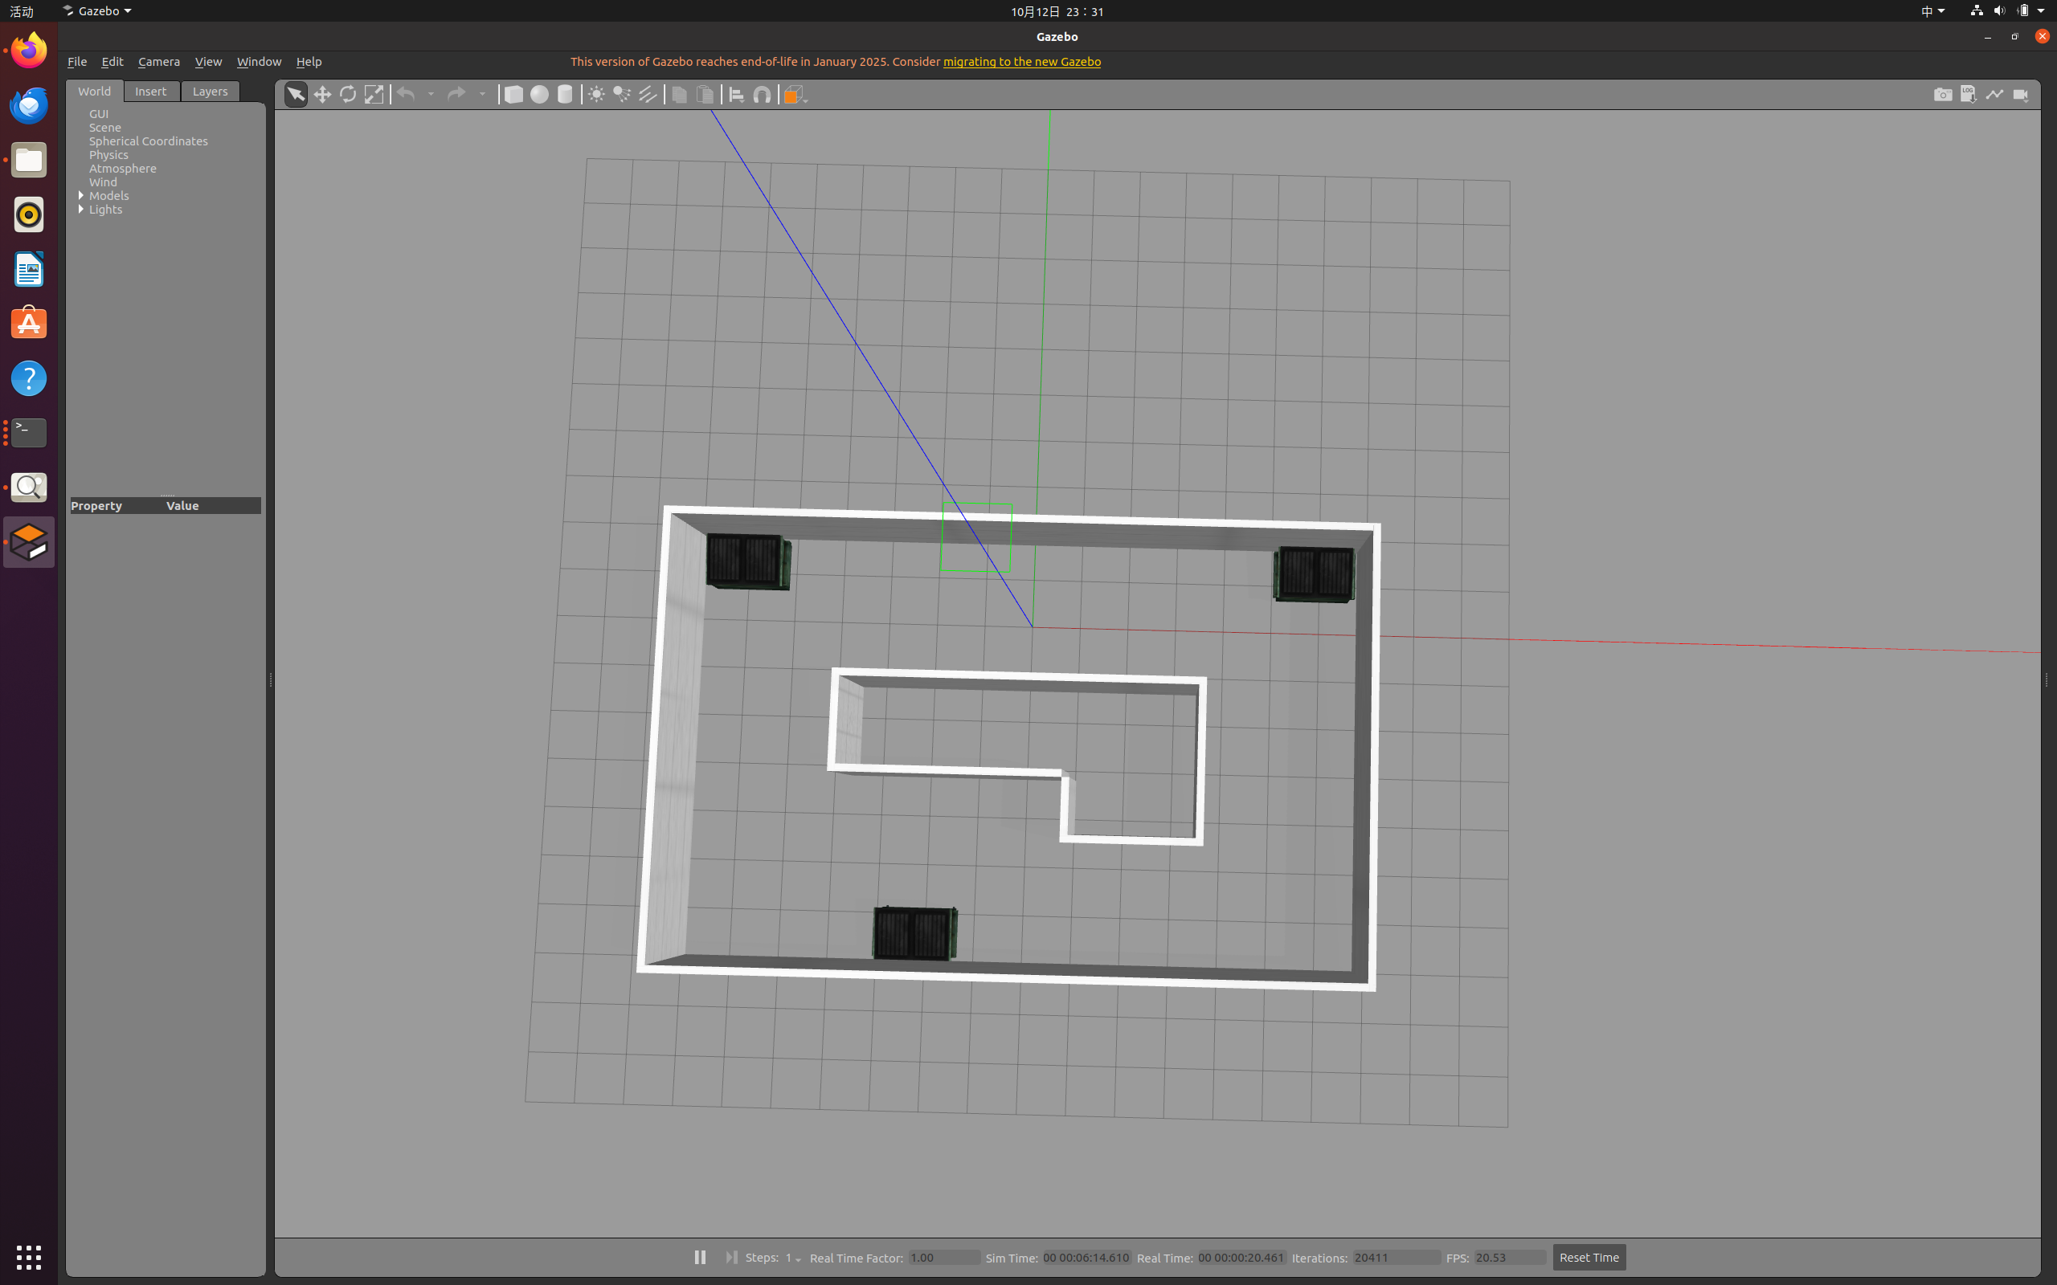The width and height of the screenshot is (2057, 1285).
Task: Expand the Models tree node
Action: pos(82,195)
